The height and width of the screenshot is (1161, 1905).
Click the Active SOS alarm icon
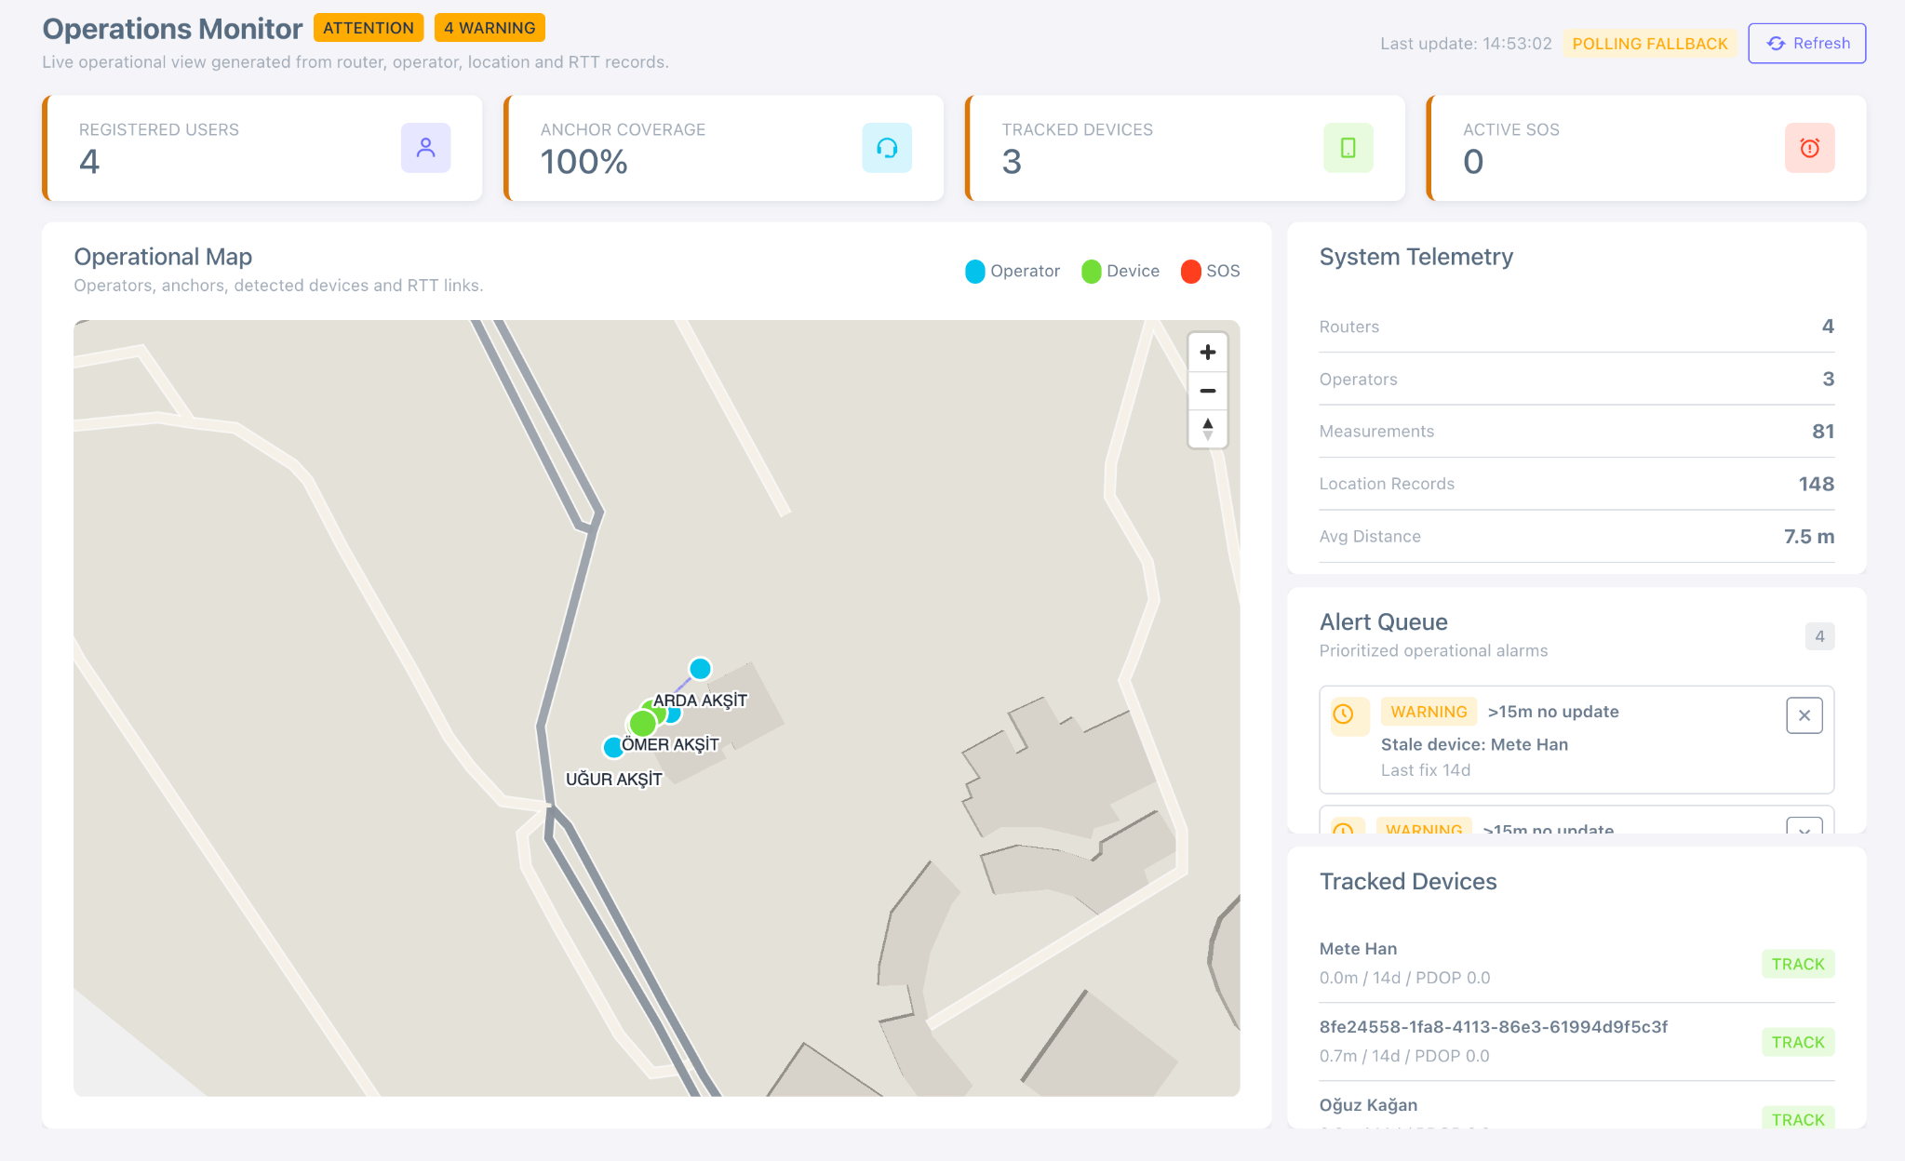pos(1809,148)
